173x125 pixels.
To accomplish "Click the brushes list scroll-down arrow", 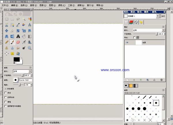I will tap(163, 120).
